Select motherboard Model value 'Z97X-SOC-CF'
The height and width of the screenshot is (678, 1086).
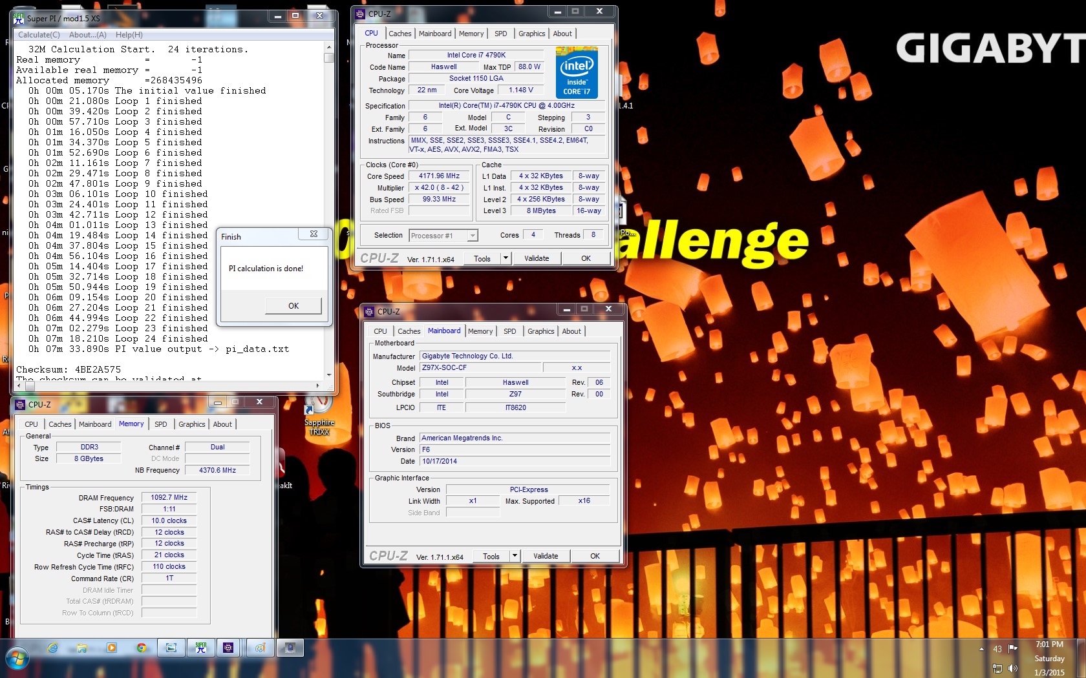480,367
